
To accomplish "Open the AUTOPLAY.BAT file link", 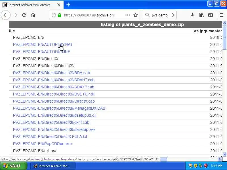I will [43, 44].
